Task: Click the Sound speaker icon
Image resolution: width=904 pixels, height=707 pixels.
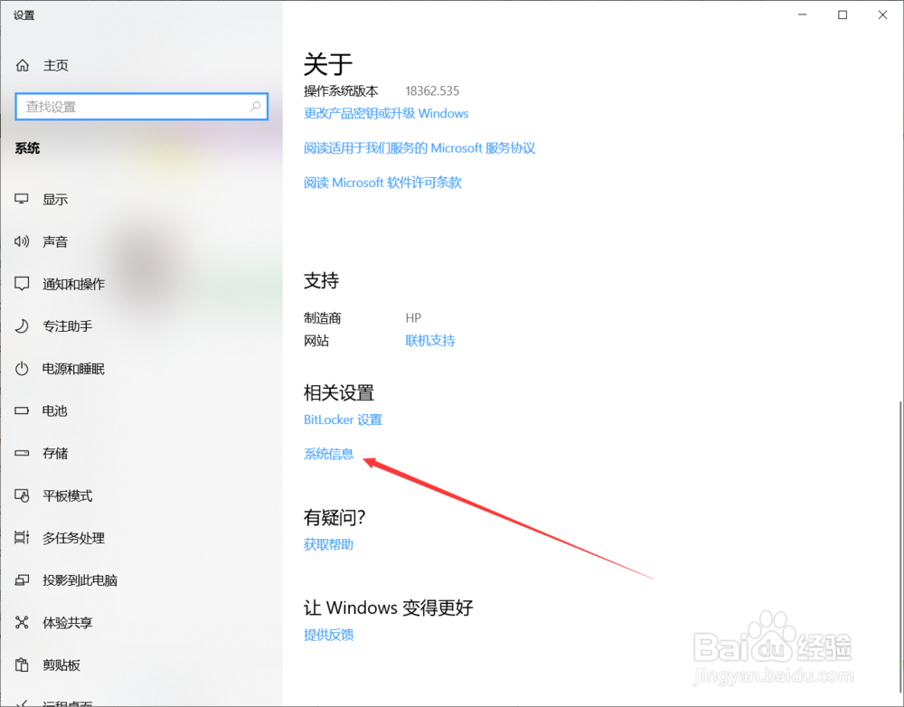Action: 22,241
